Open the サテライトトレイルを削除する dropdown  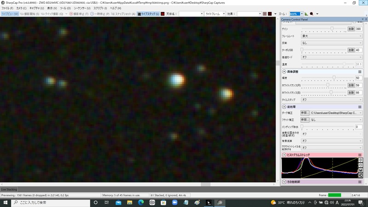[x=332, y=148]
